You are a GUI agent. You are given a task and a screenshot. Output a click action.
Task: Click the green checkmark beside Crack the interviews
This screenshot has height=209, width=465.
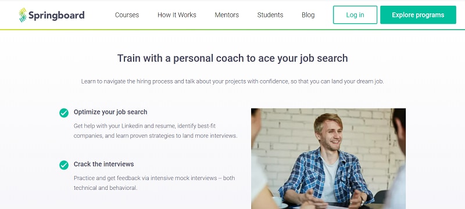(64, 165)
